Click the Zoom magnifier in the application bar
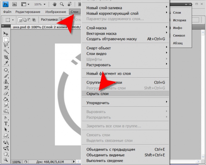Image resolution: width=206 pixels, height=165 pixels. pos(62,4)
